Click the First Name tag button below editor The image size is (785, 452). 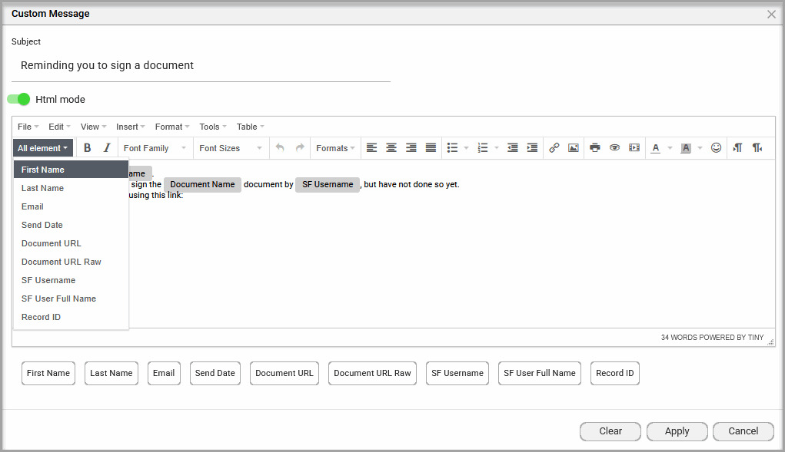48,373
